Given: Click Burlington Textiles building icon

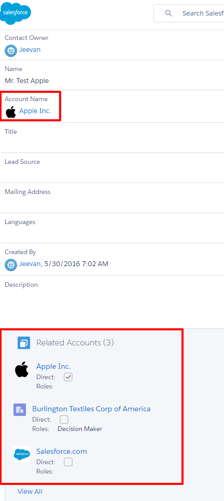Looking at the screenshot, I should pos(20,410).
